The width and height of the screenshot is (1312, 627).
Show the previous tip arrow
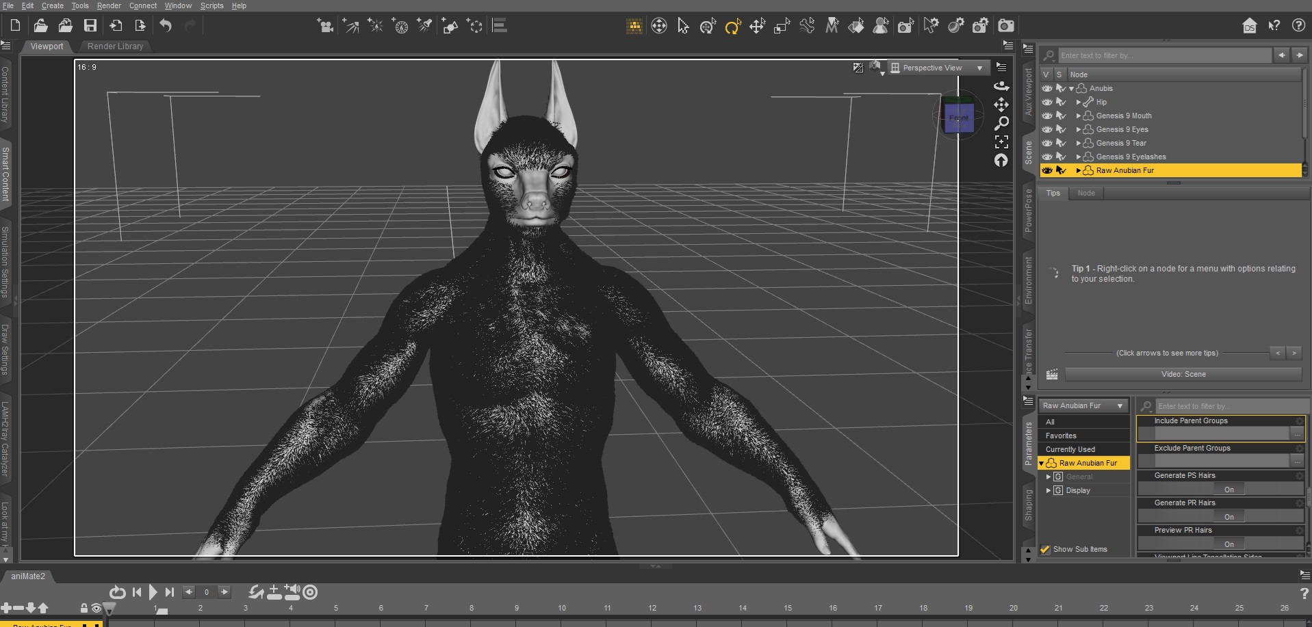[x=1278, y=353]
